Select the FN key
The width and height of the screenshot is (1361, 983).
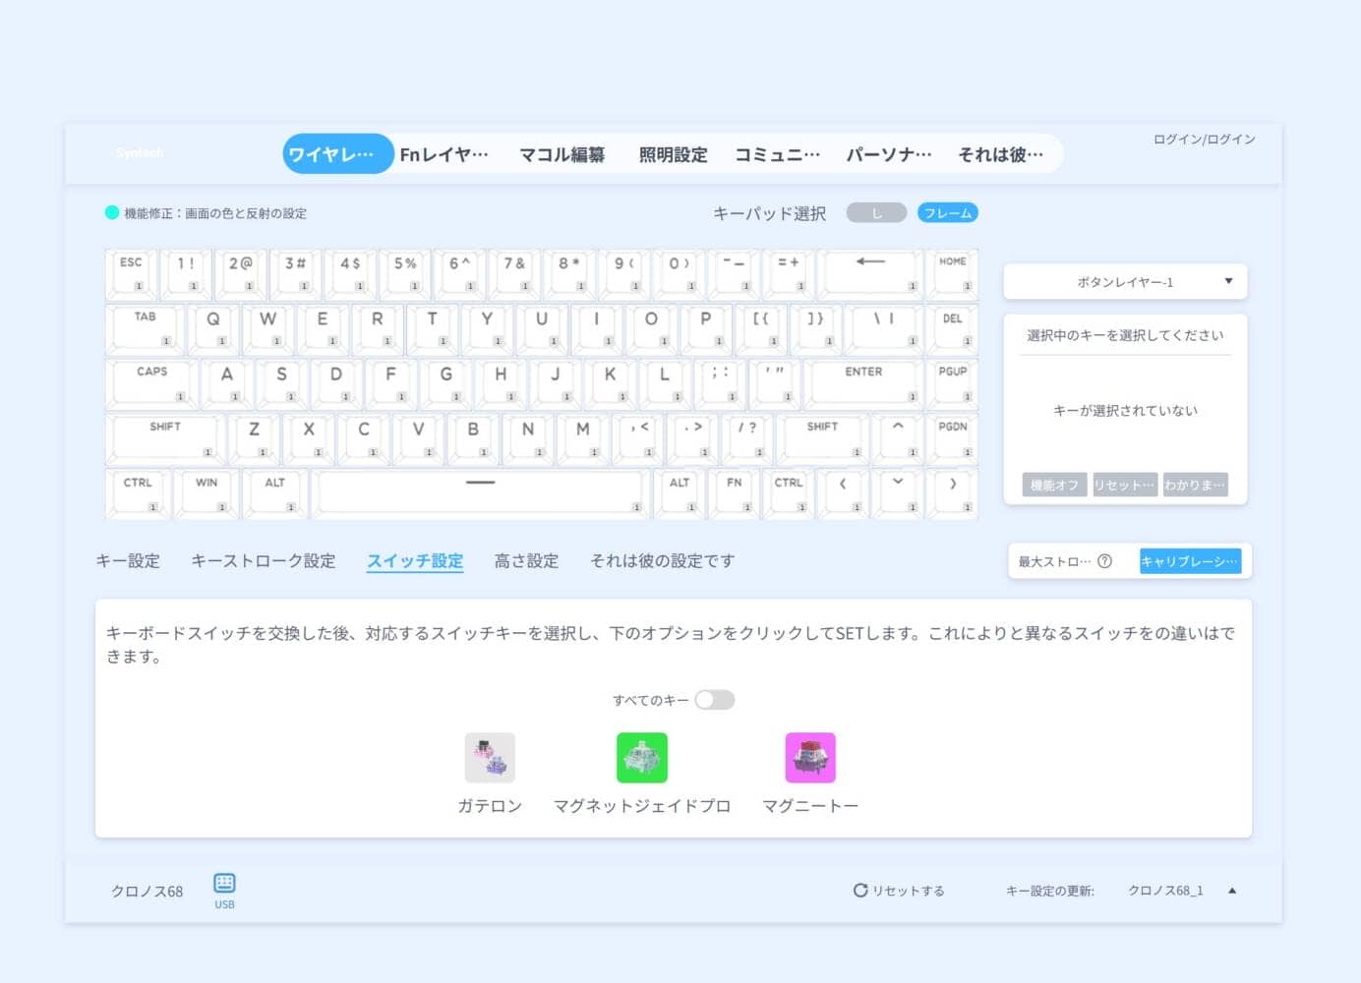tap(734, 492)
